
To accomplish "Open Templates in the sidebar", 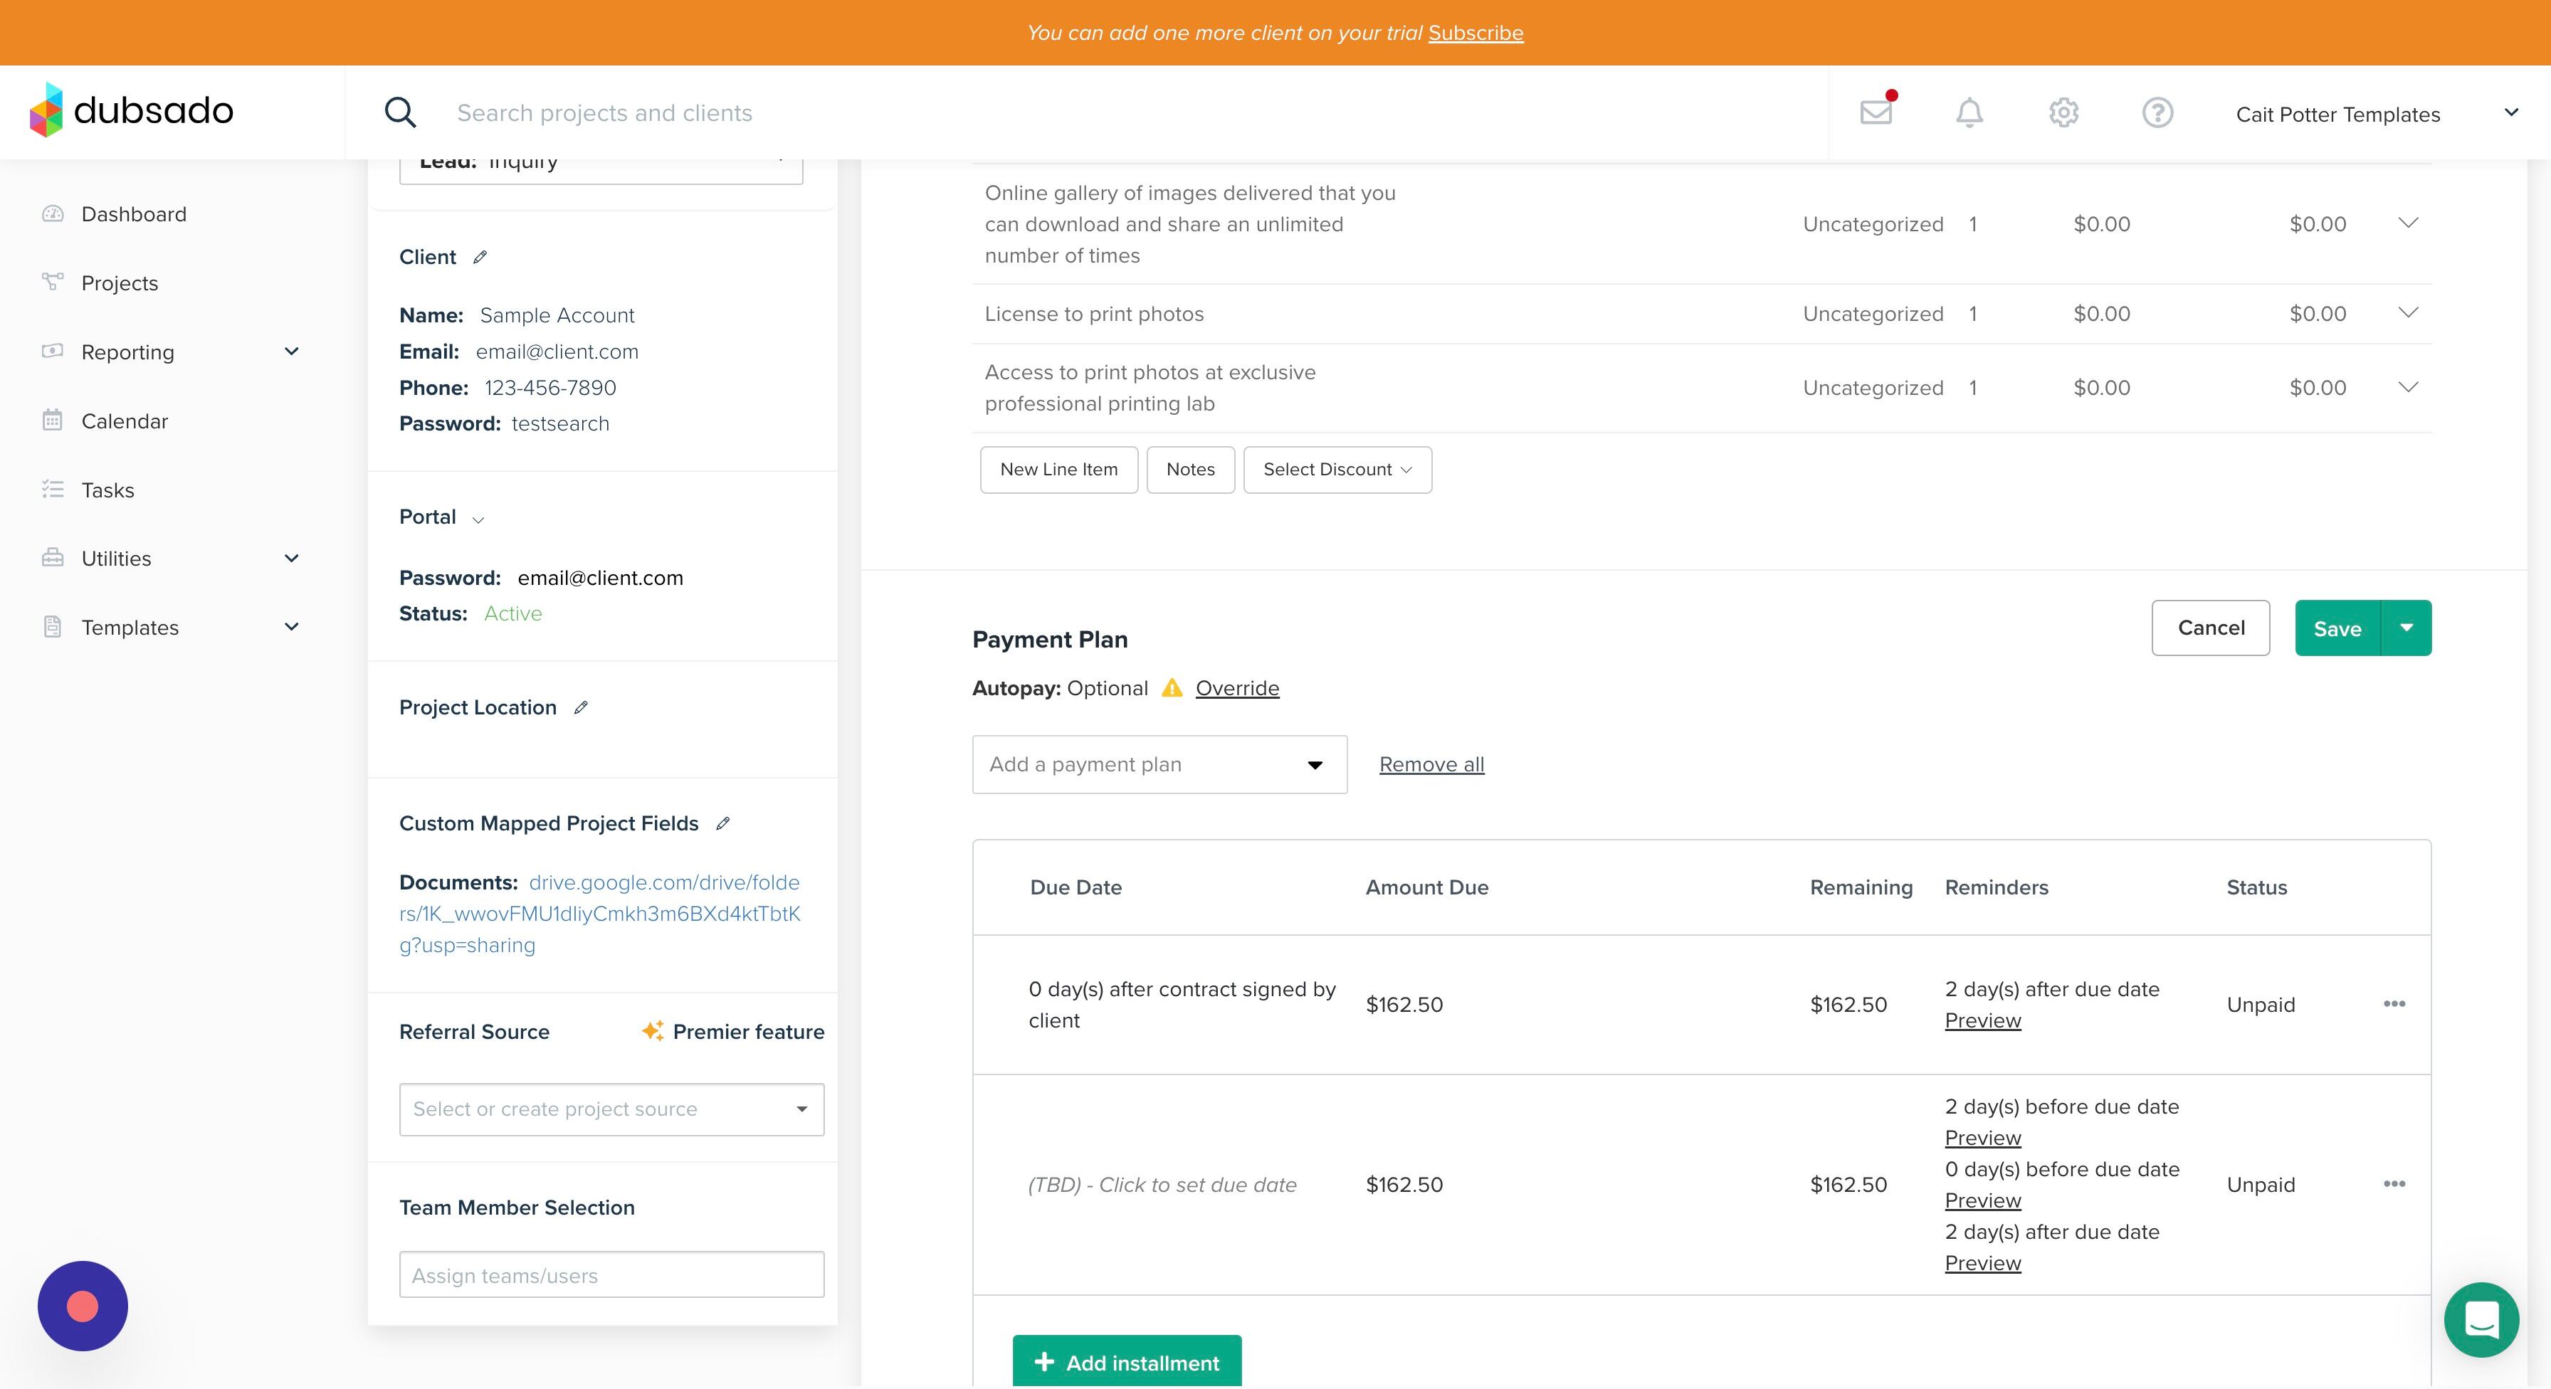I will (x=130, y=628).
